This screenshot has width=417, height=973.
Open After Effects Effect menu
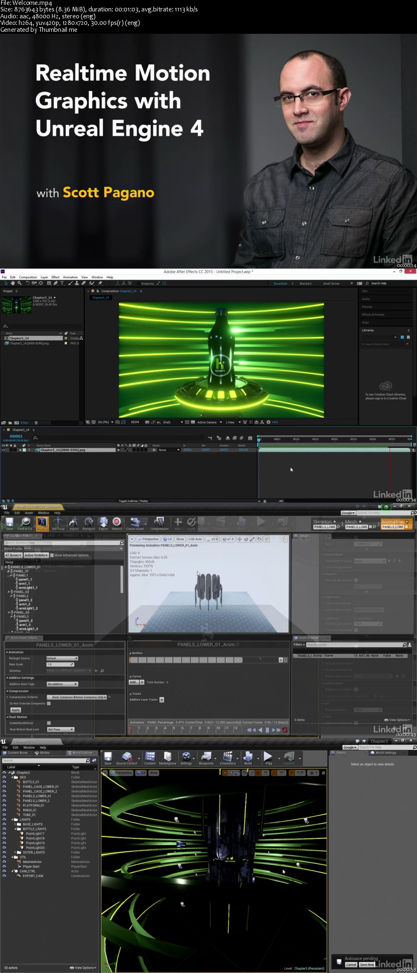pyautogui.click(x=55, y=277)
